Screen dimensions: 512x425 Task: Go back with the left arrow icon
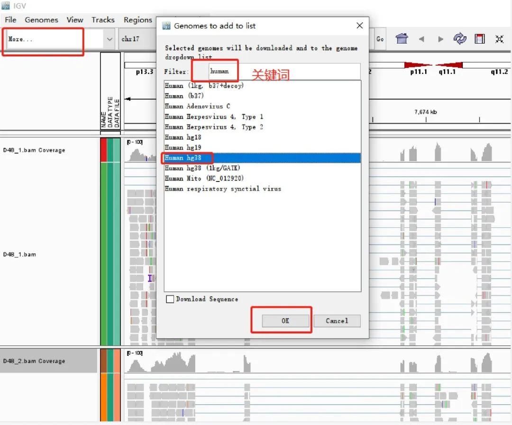(421, 39)
